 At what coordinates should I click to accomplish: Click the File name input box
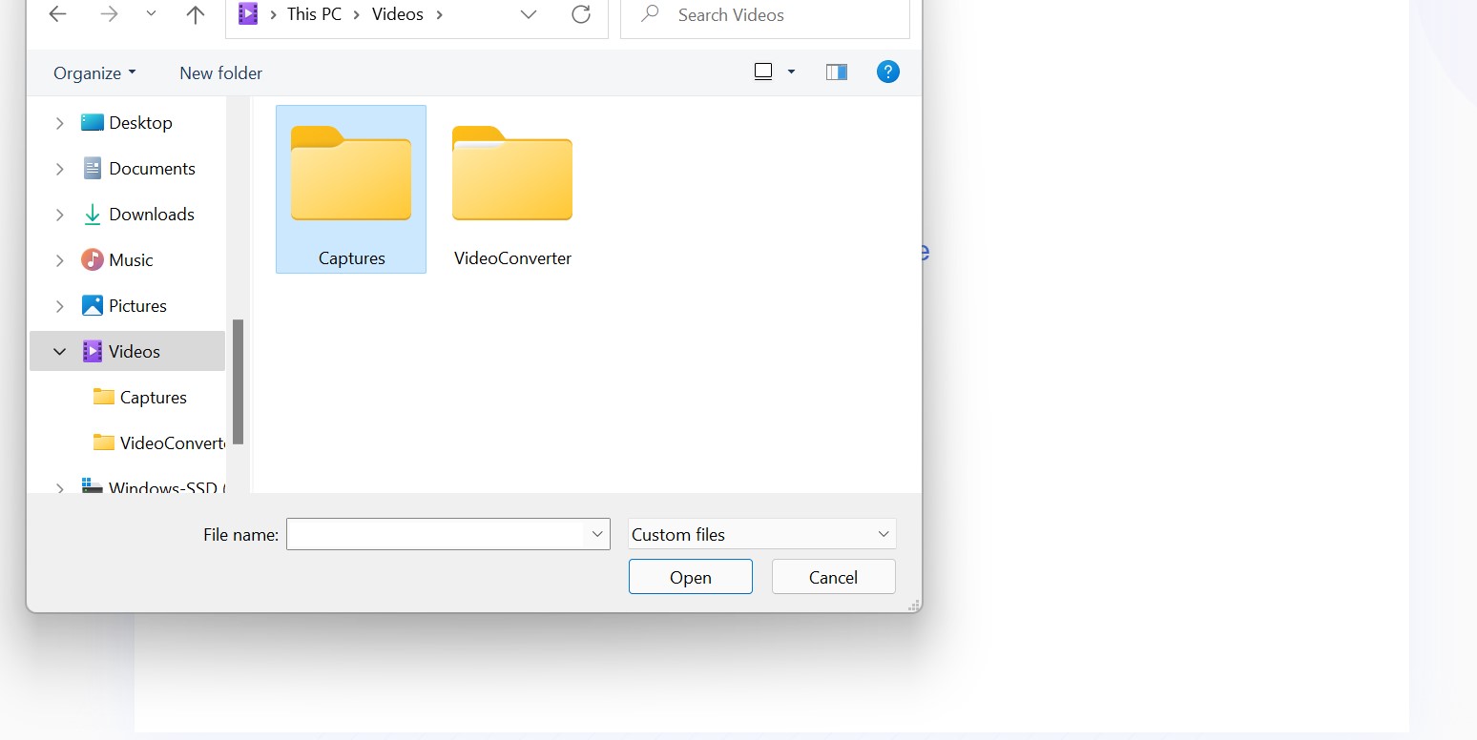[435, 534]
